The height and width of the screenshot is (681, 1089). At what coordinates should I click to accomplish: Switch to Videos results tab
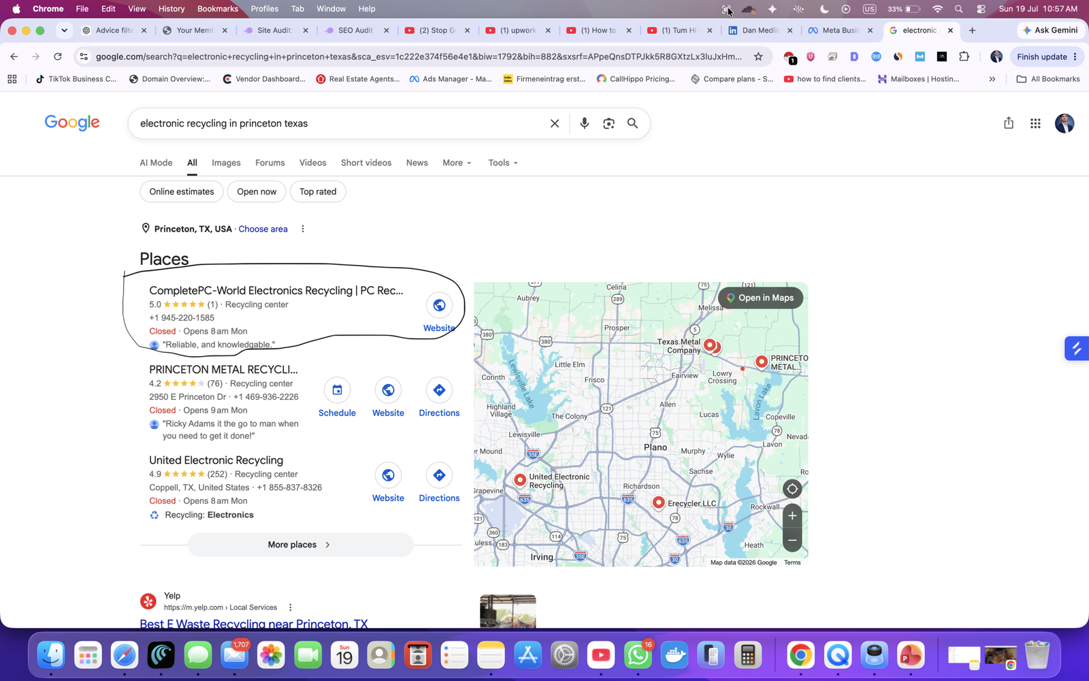[x=312, y=163]
